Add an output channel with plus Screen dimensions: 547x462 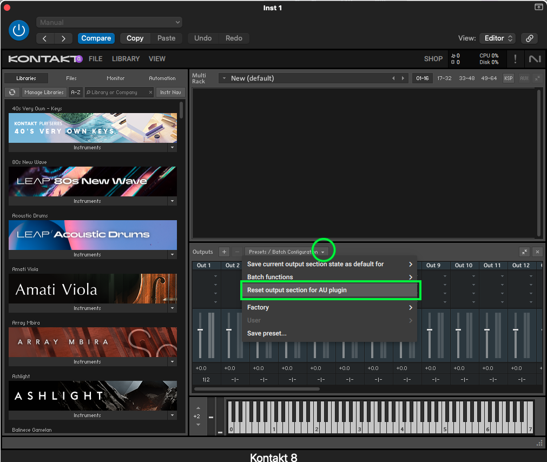225,252
